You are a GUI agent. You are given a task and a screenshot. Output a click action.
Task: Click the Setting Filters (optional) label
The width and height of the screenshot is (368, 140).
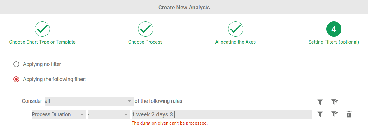pos(334,42)
